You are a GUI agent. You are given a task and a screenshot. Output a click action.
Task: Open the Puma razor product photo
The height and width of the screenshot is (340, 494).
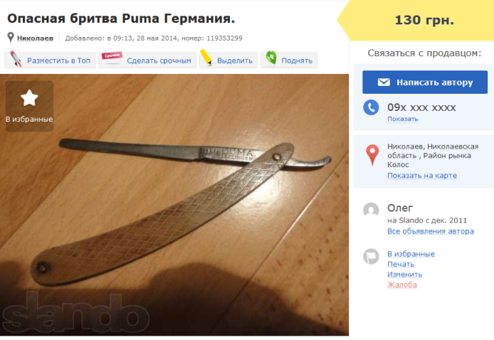174,205
